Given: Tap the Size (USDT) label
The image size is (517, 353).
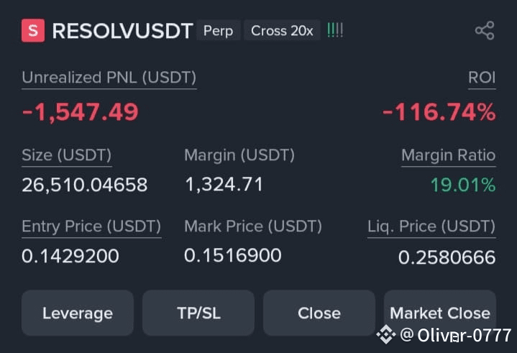Looking at the screenshot, I should [x=66, y=155].
